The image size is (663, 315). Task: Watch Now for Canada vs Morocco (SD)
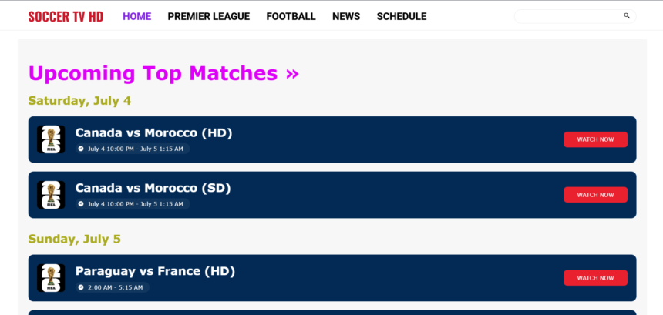(x=595, y=195)
